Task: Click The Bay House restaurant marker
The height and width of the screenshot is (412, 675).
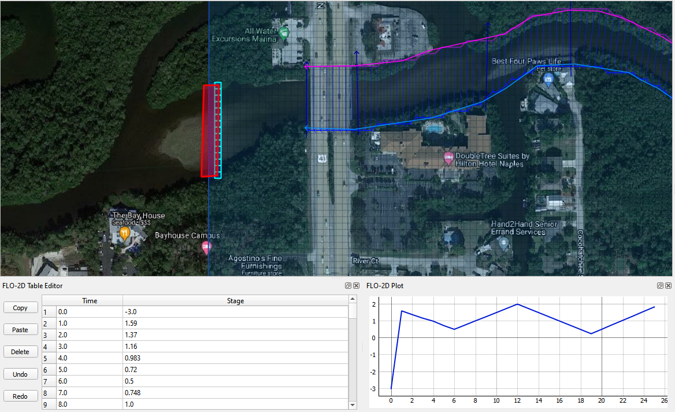Action: coord(125,234)
